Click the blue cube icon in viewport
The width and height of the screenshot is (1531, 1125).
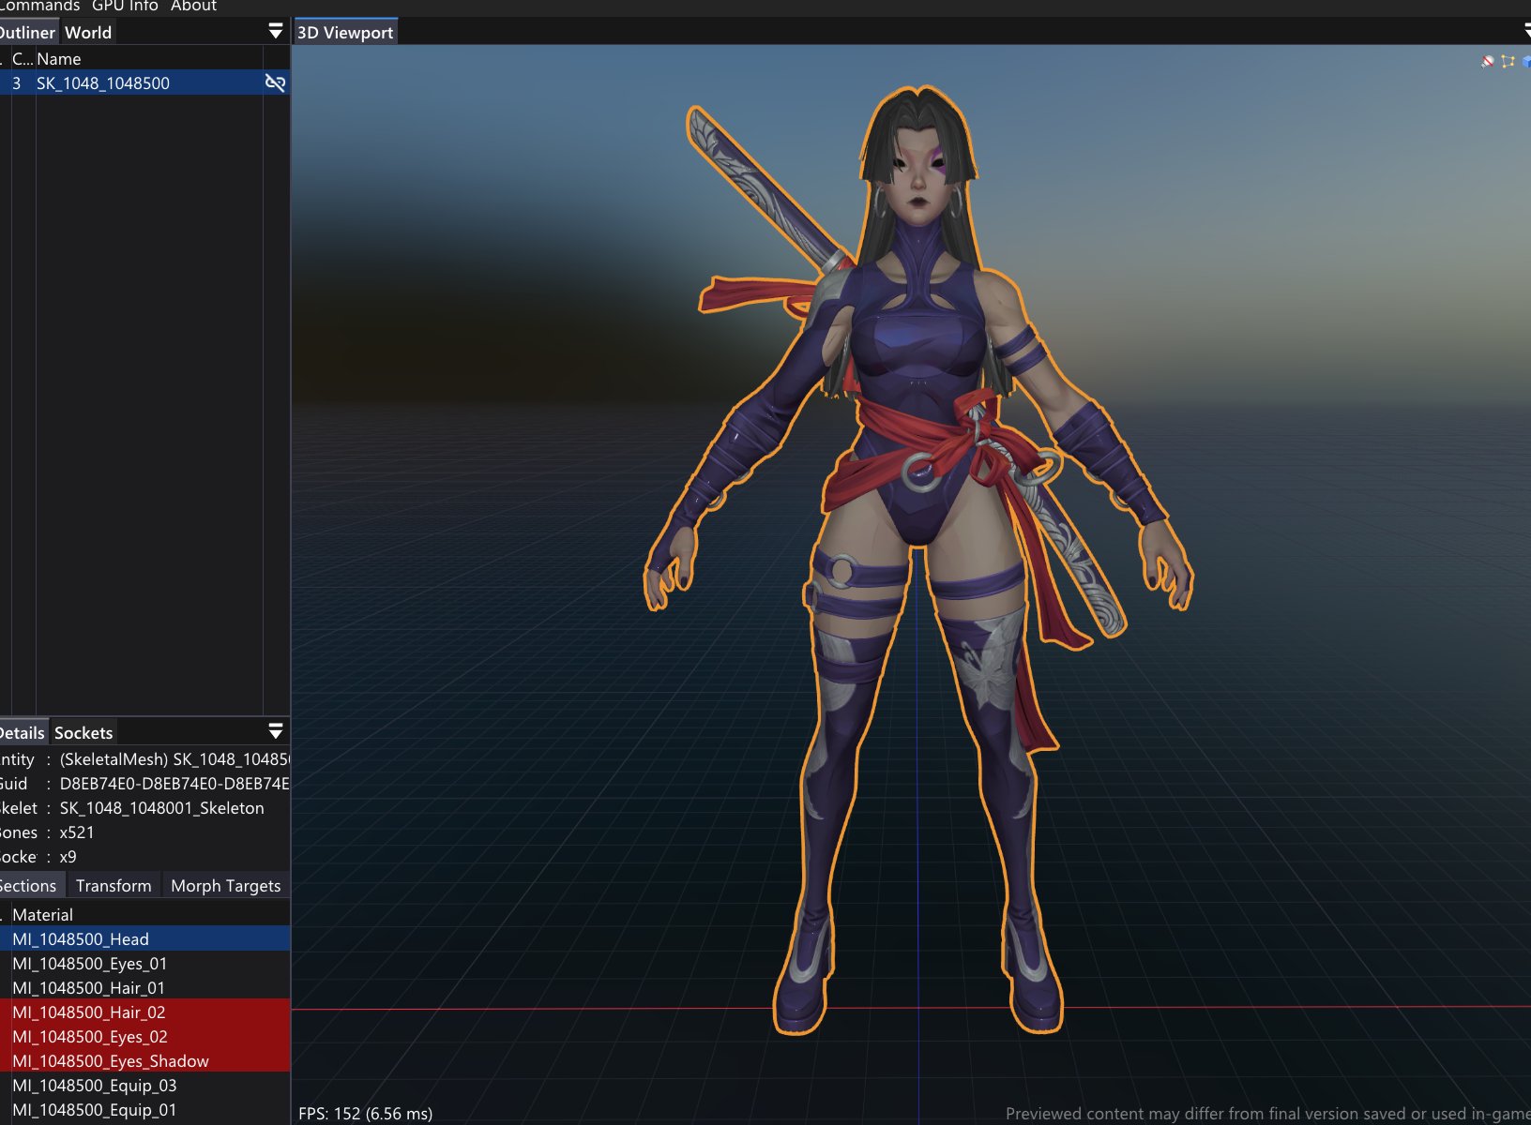click(1526, 62)
